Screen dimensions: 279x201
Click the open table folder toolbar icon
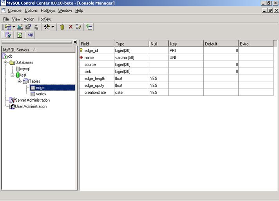click(8, 27)
